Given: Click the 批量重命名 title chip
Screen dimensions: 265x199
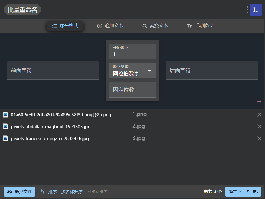Looking at the screenshot, I should tap(22, 10).
